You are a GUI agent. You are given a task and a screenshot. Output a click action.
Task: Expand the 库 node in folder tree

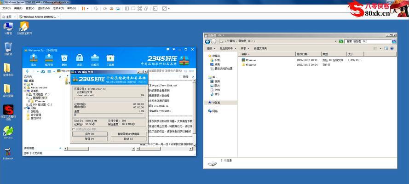point(25,84)
